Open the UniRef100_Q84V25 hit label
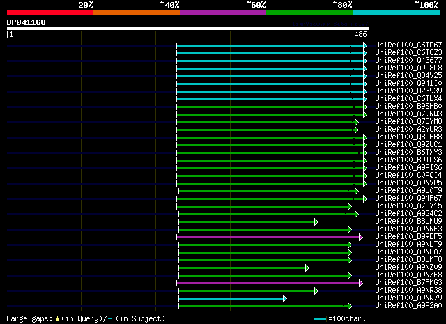The image size is (446, 324). click(408, 75)
